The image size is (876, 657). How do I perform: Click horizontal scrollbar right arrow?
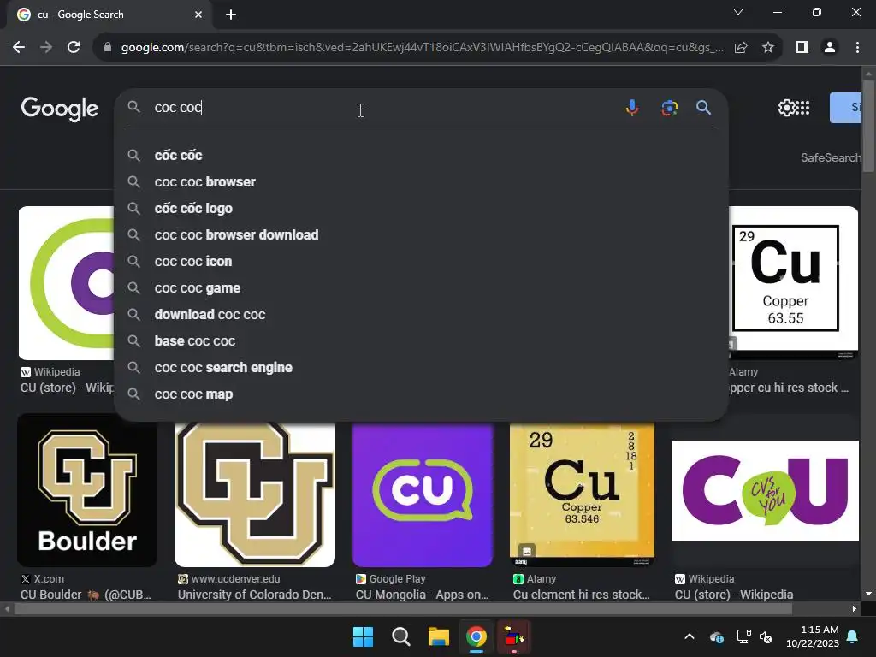tap(855, 608)
